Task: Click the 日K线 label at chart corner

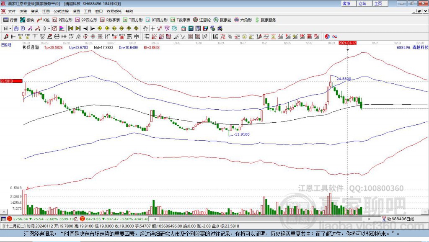Action: tap(6, 45)
